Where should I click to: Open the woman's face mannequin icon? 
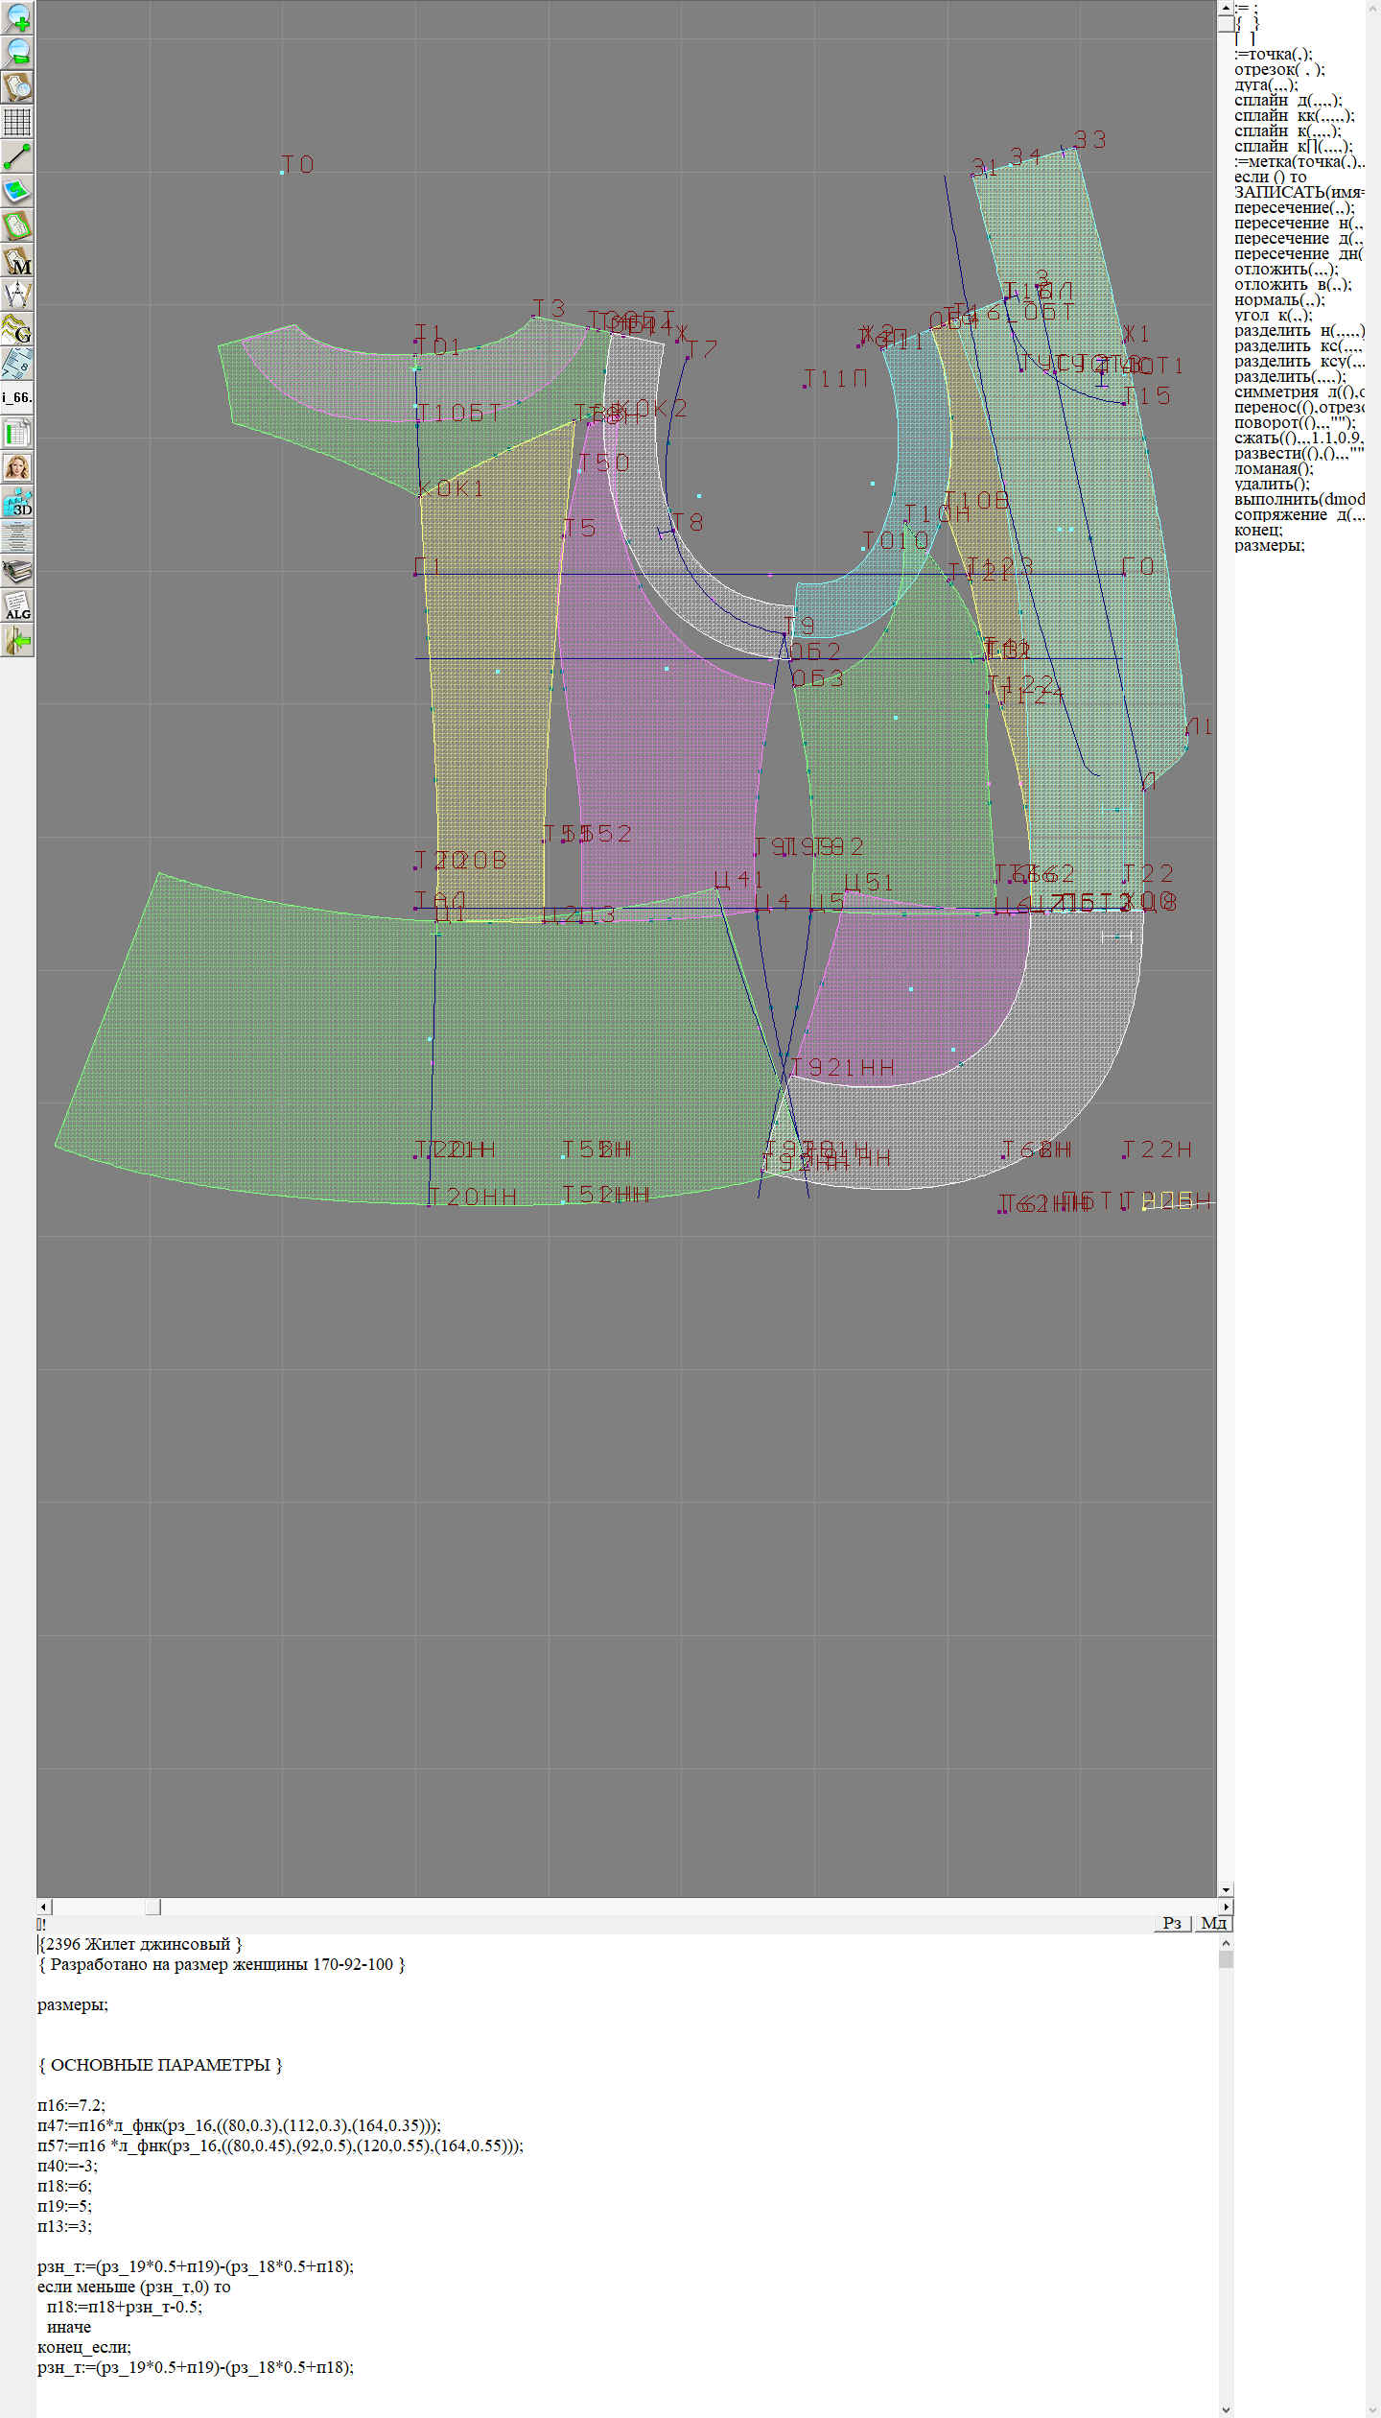pos(17,467)
